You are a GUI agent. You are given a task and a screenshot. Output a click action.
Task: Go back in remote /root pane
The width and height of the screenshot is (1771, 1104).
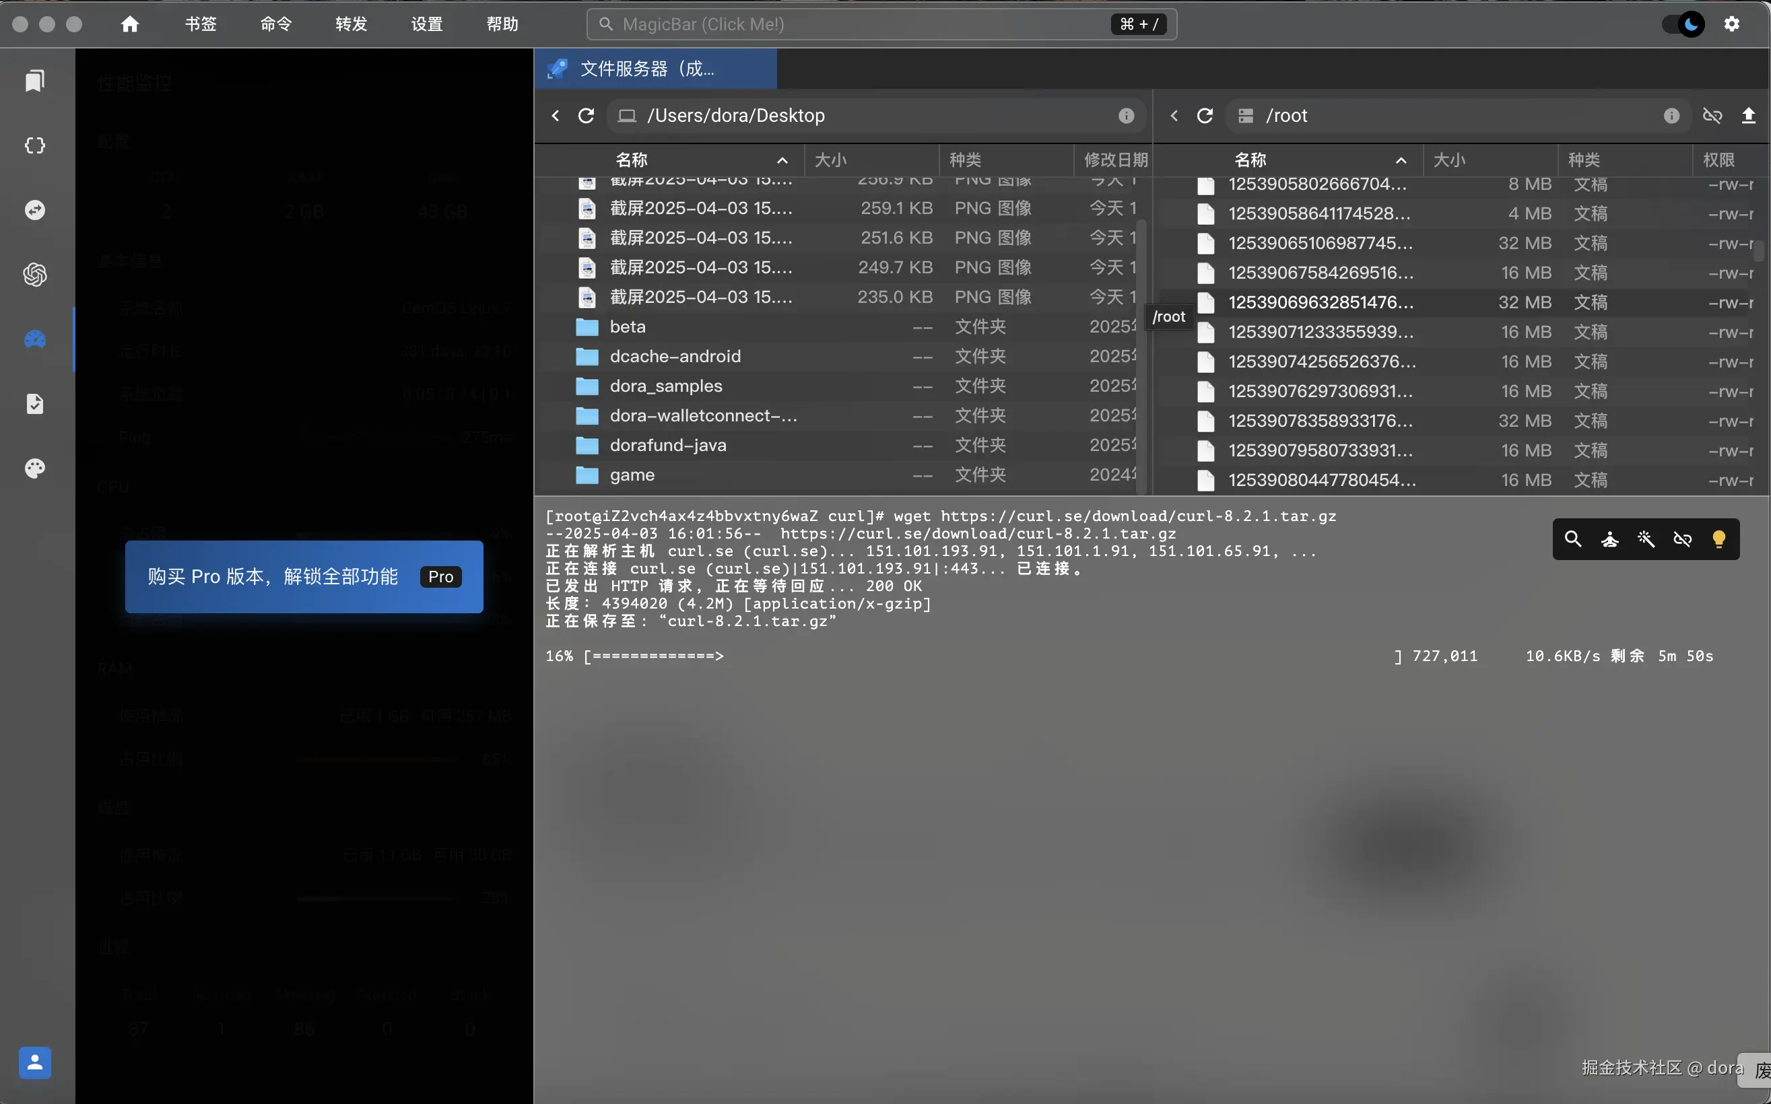tap(1174, 115)
